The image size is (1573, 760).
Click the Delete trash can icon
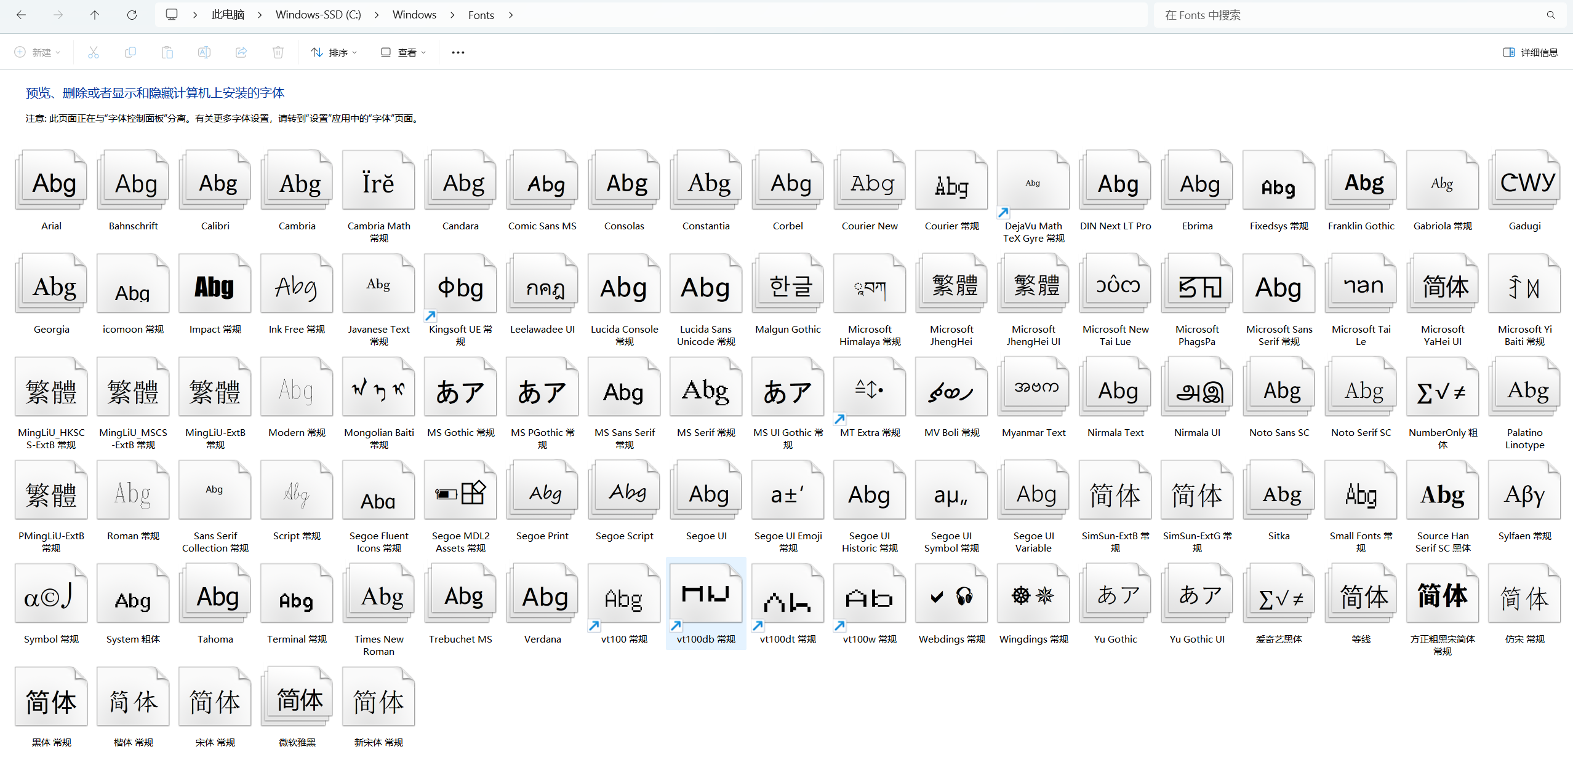(x=278, y=52)
